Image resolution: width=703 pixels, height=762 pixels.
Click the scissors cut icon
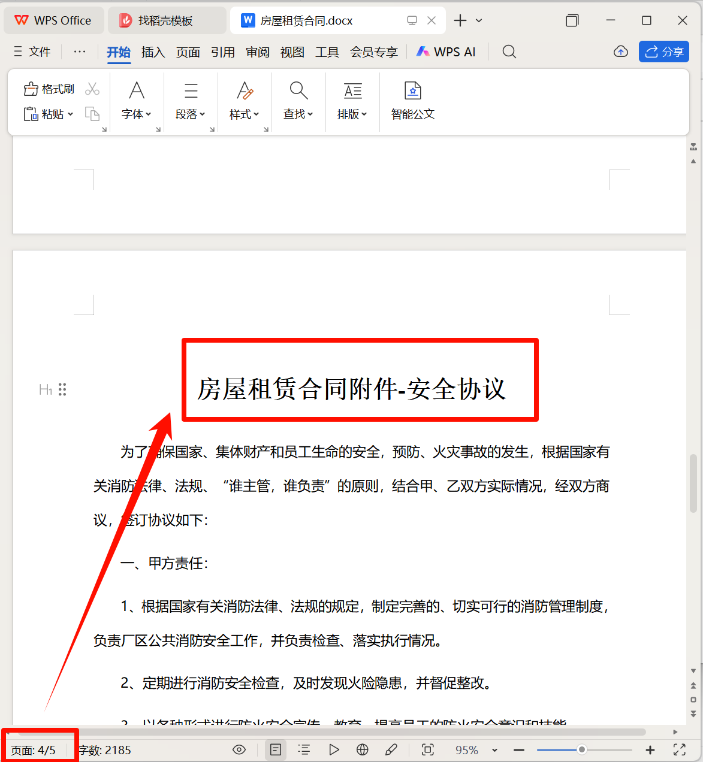(x=92, y=89)
